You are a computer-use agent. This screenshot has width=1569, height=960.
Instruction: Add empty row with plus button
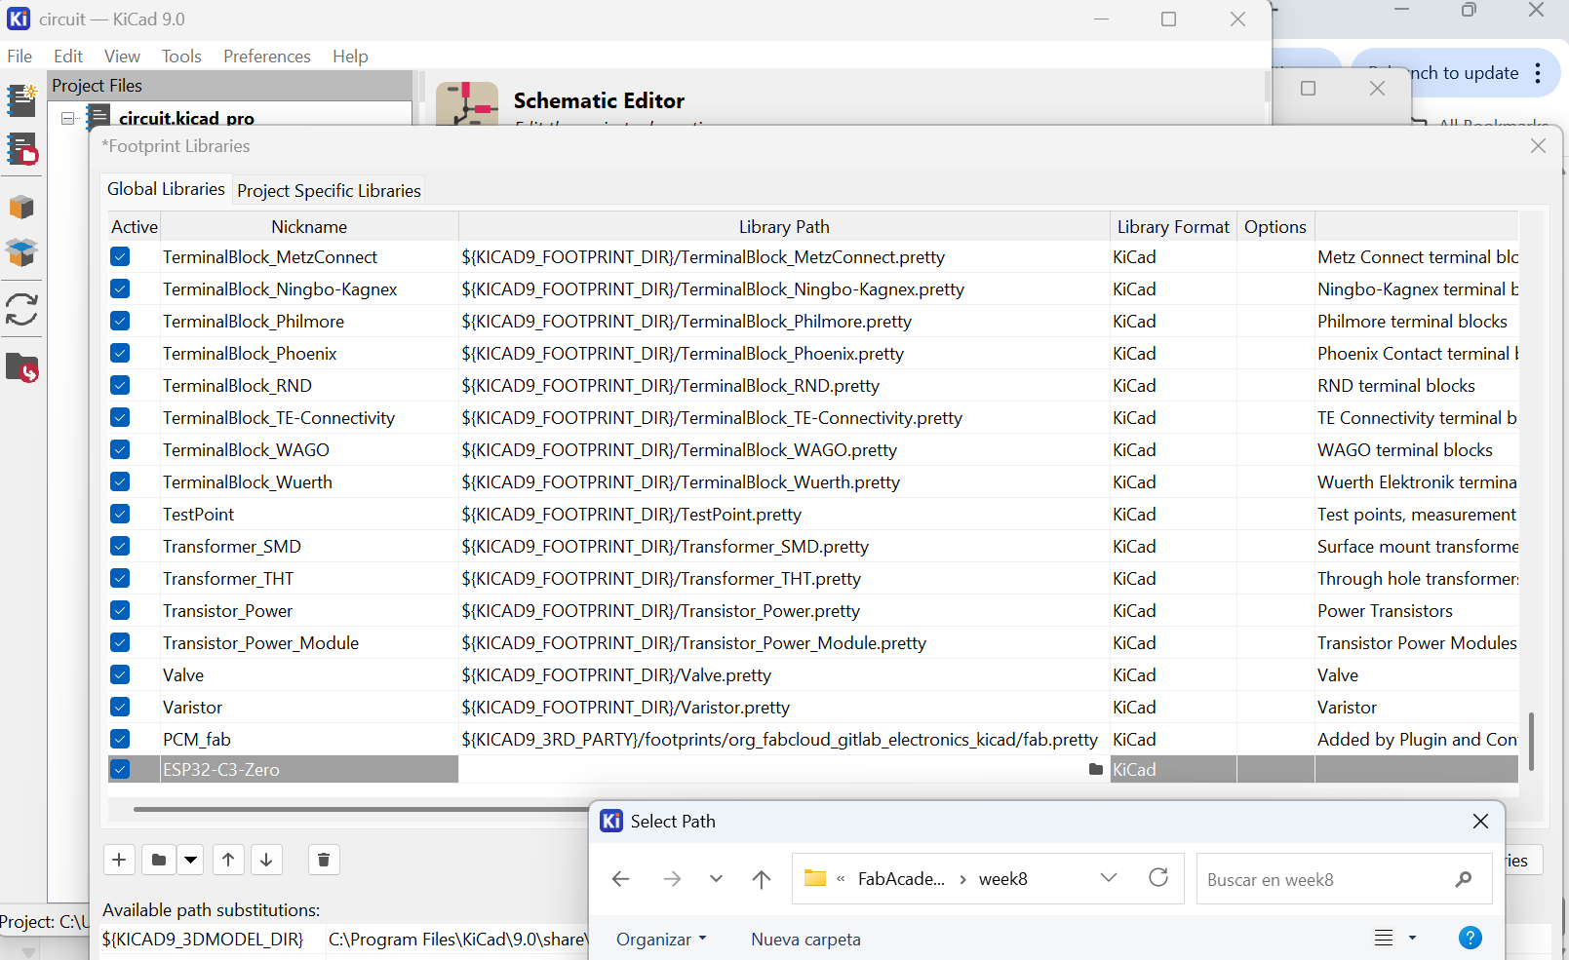[x=119, y=860]
